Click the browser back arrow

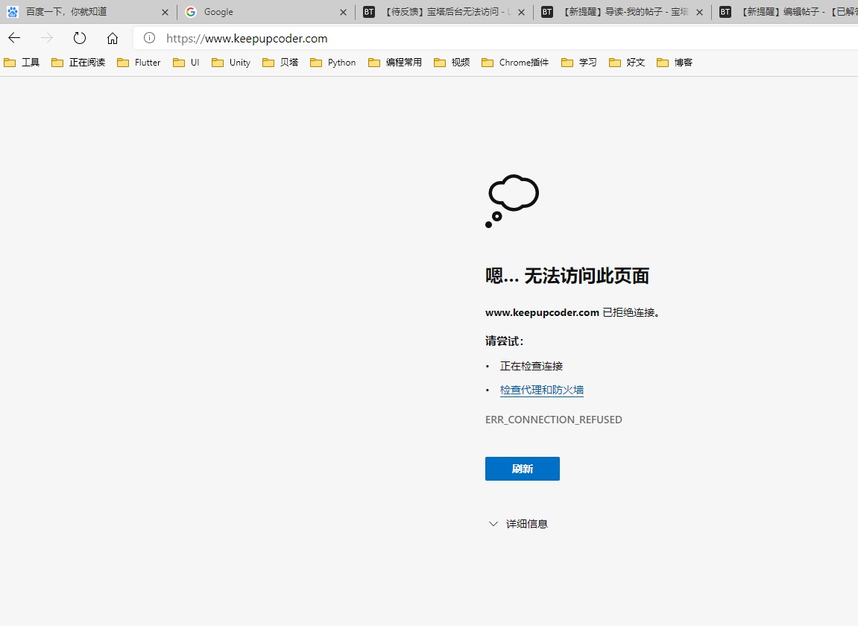[14, 38]
